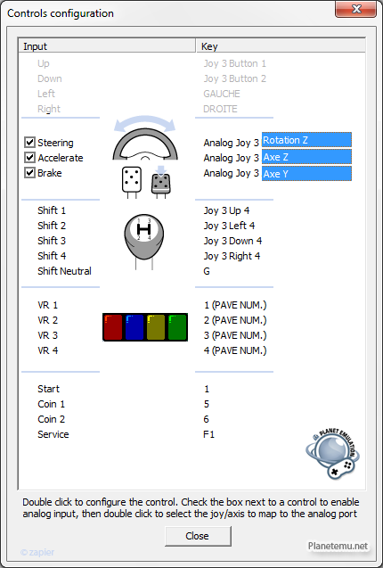Click the Planet Emulation logo
The height and width of the screenshot is (568, 383).
pos(333,453)
